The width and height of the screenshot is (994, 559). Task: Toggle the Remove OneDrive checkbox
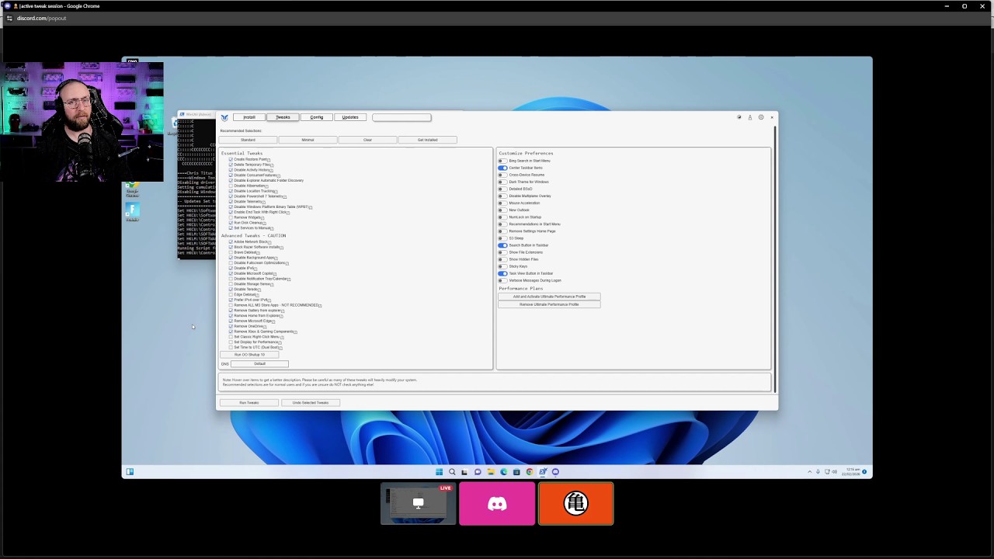(231, 326)
